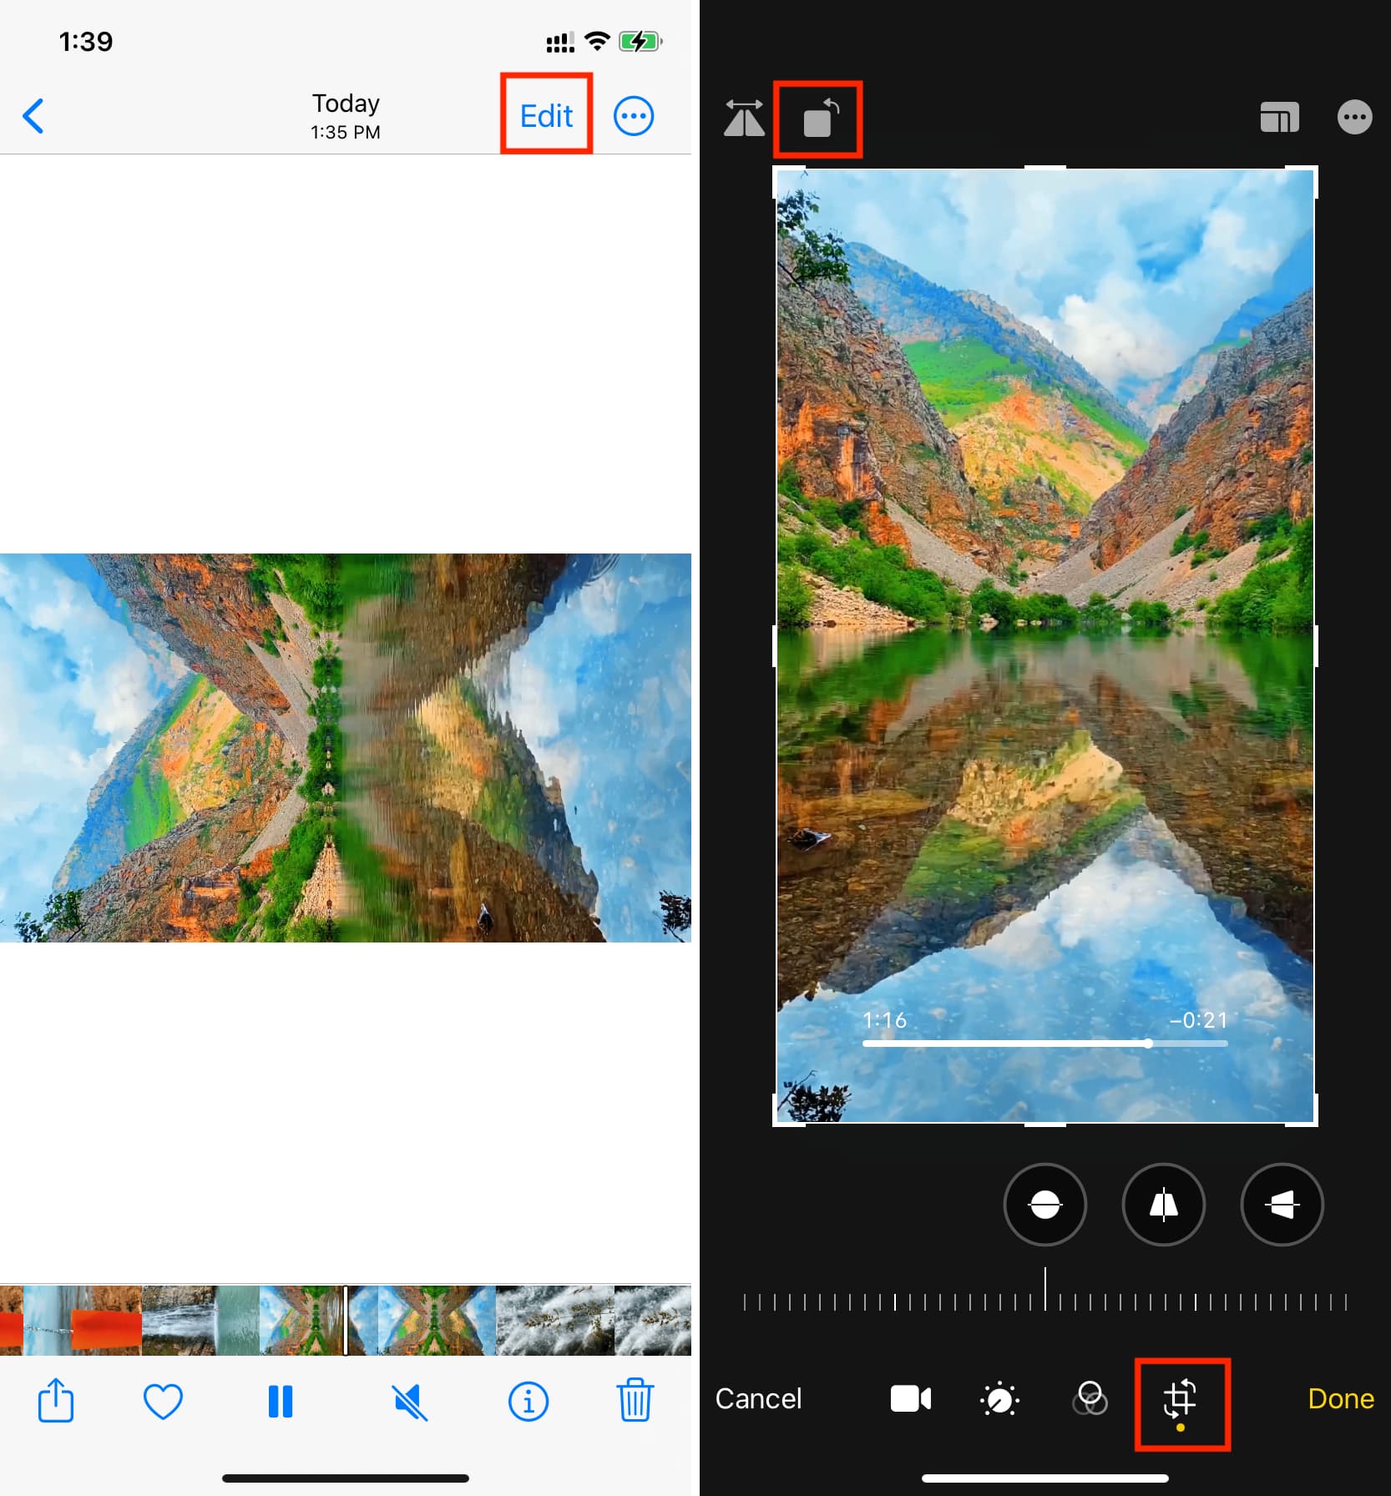The image size is (1391, 1496).
Task: Delete the video with the trash icon
Action: point(635,1400)
